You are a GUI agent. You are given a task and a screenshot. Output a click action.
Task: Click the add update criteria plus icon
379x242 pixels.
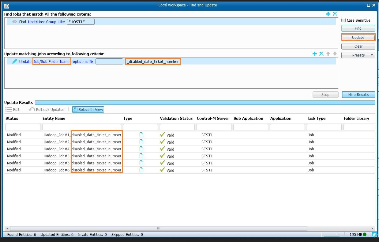coord(315,54)
